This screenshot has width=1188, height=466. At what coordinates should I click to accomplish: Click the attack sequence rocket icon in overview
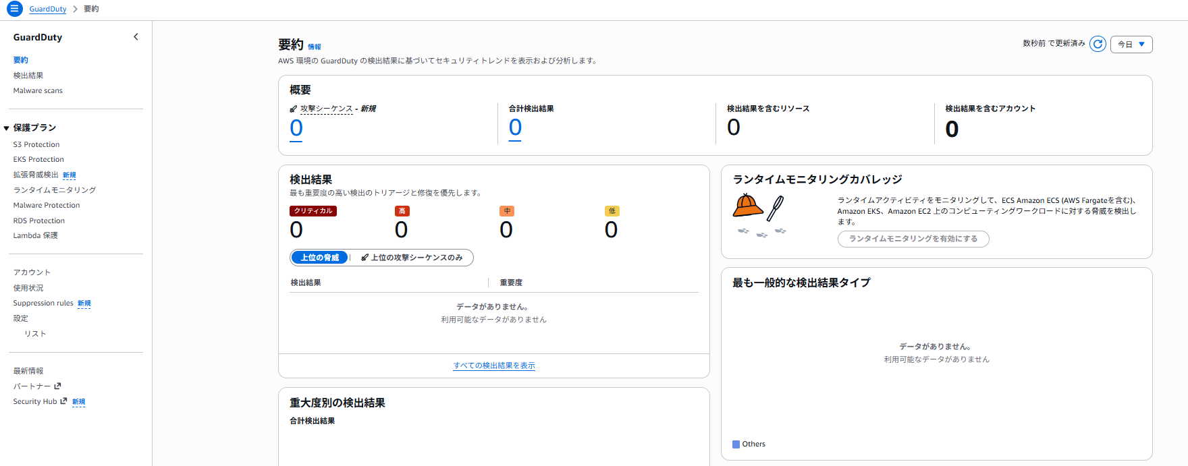(x=293, y=109)
